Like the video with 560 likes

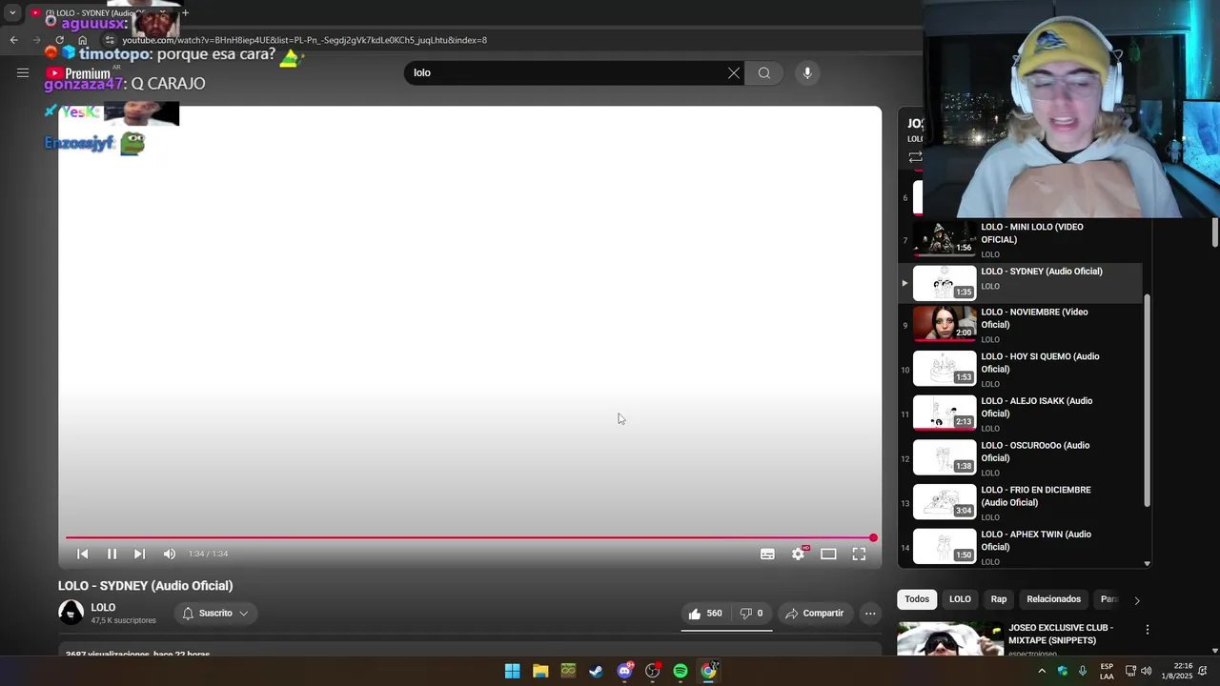pos(704,614)
